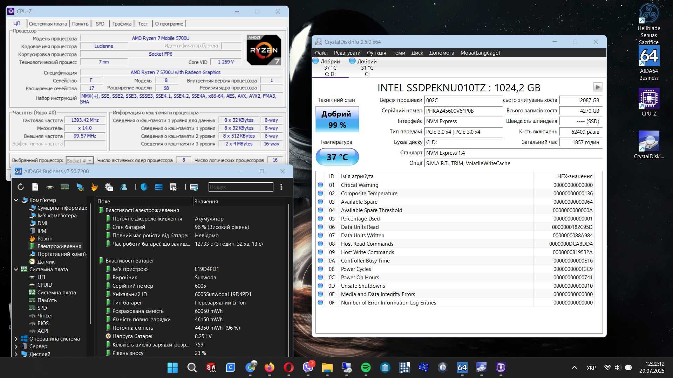
Task: Switch to the Системная плата tab in CPU-Z
Action: 48,24
